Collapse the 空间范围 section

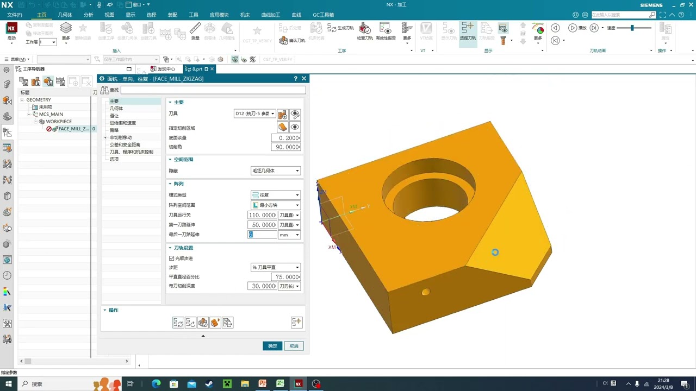point(170,160)
